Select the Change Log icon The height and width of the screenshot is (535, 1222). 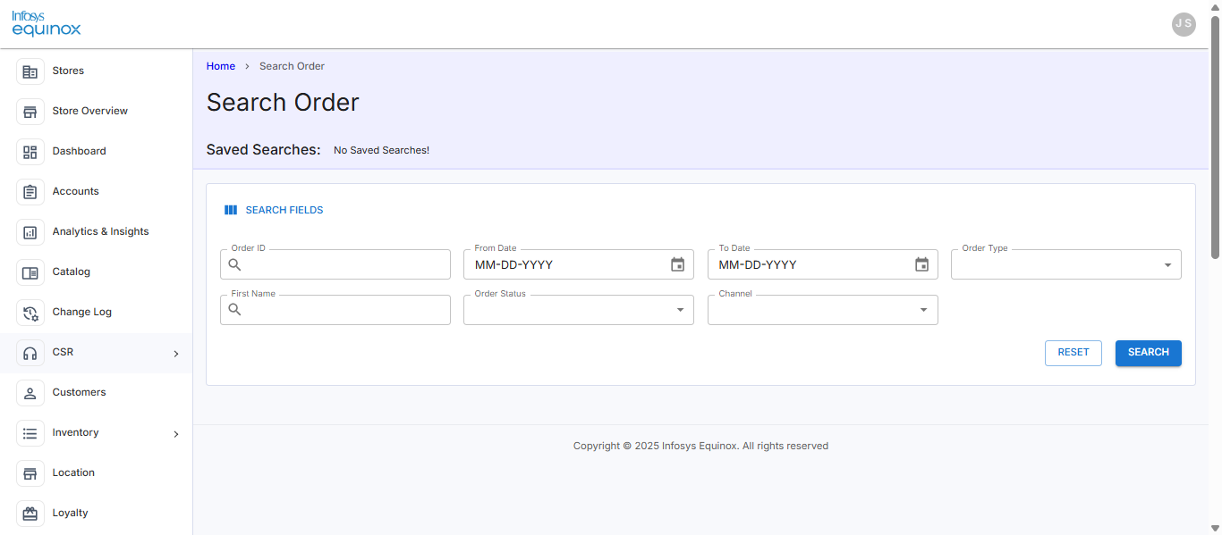tap(30, 313)
